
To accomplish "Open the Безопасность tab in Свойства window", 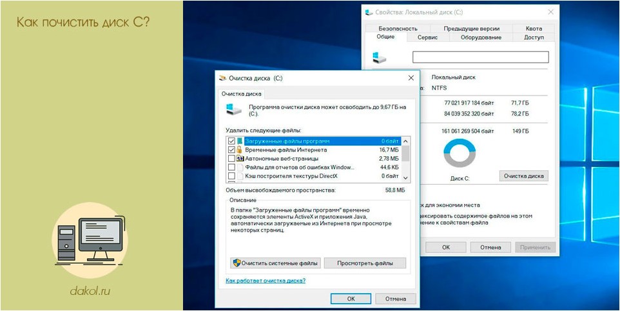I will [x=398, y=28].
